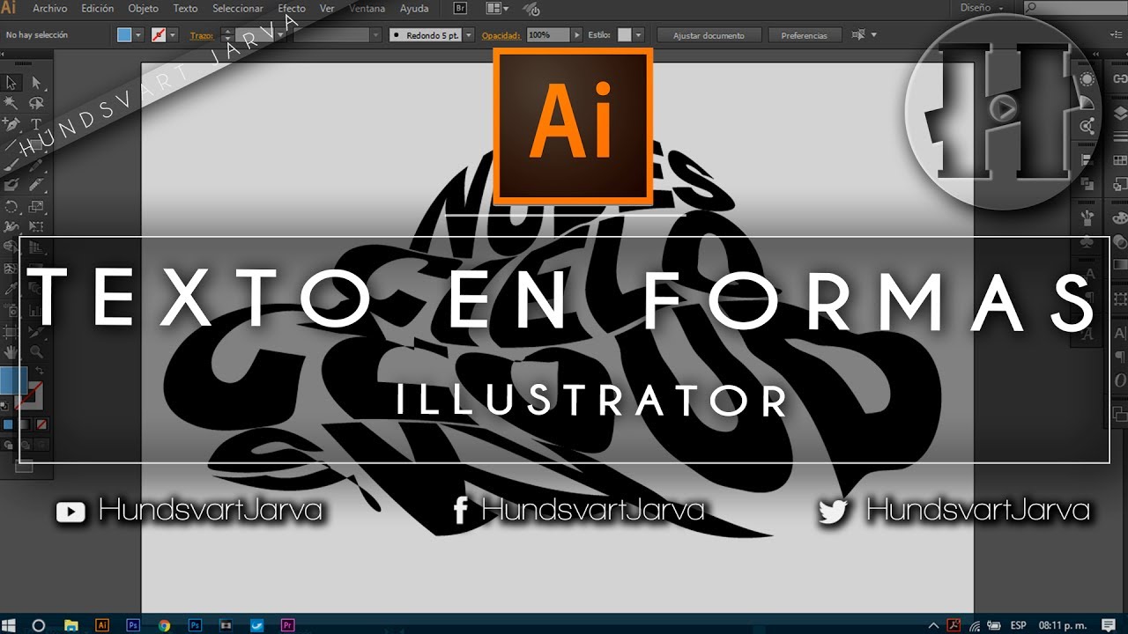The height and width of the screenshot is (634, 1128).
Task: Click the GPU performance rocket icon
Action: (531, 9)
